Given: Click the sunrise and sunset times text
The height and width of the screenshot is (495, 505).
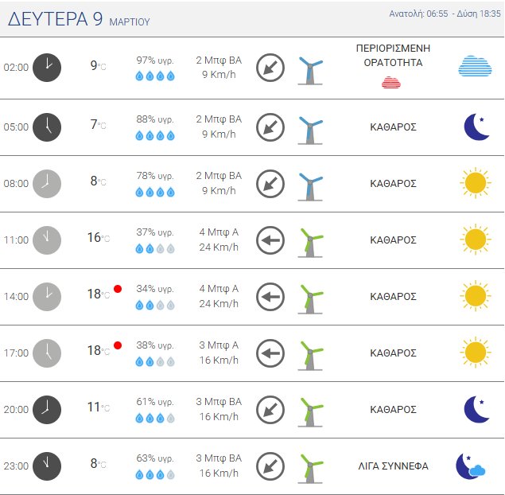Looking at the screenshot, I should click(x=445, y=14).
